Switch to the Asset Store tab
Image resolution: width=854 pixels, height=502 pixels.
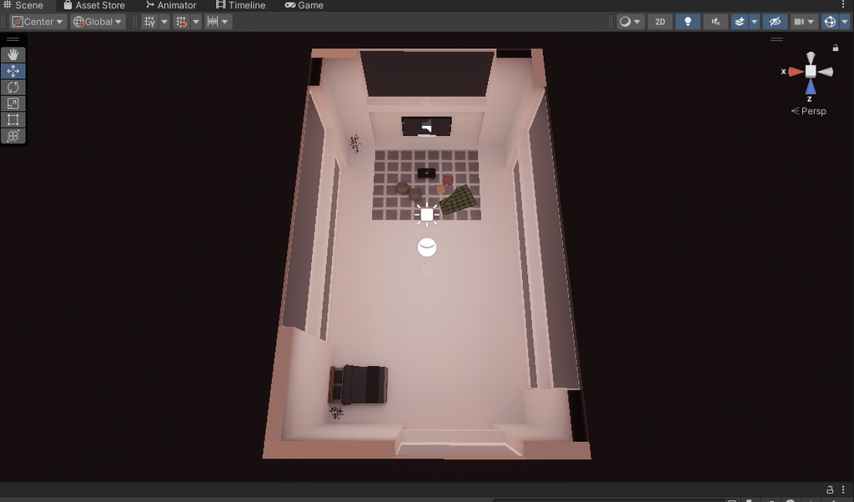94,6
